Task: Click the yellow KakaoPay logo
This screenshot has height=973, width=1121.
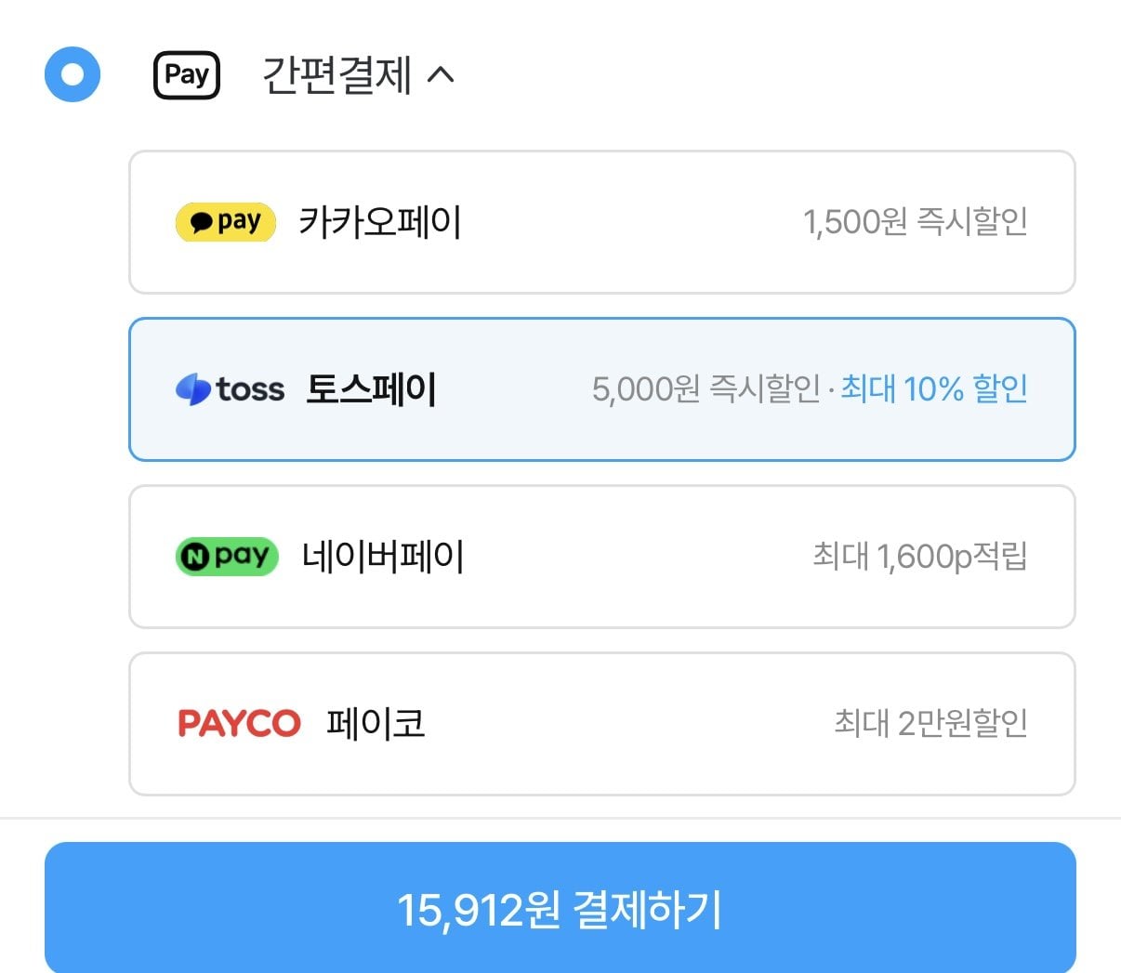Action: [226, 222]
